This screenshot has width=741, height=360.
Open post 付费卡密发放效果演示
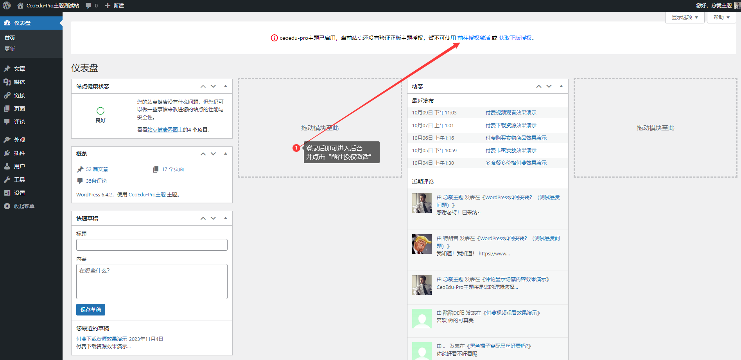click(x=511, y=150)
